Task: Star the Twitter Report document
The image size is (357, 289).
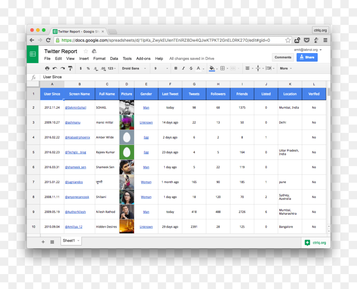Action: click(86, 51)
